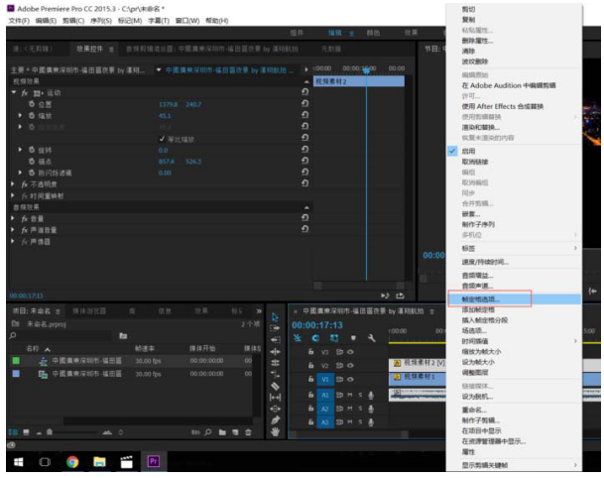Select the Hand tool
Image resolution: width=604 pixels, height=478 pixels.
(x=276, y=431)
